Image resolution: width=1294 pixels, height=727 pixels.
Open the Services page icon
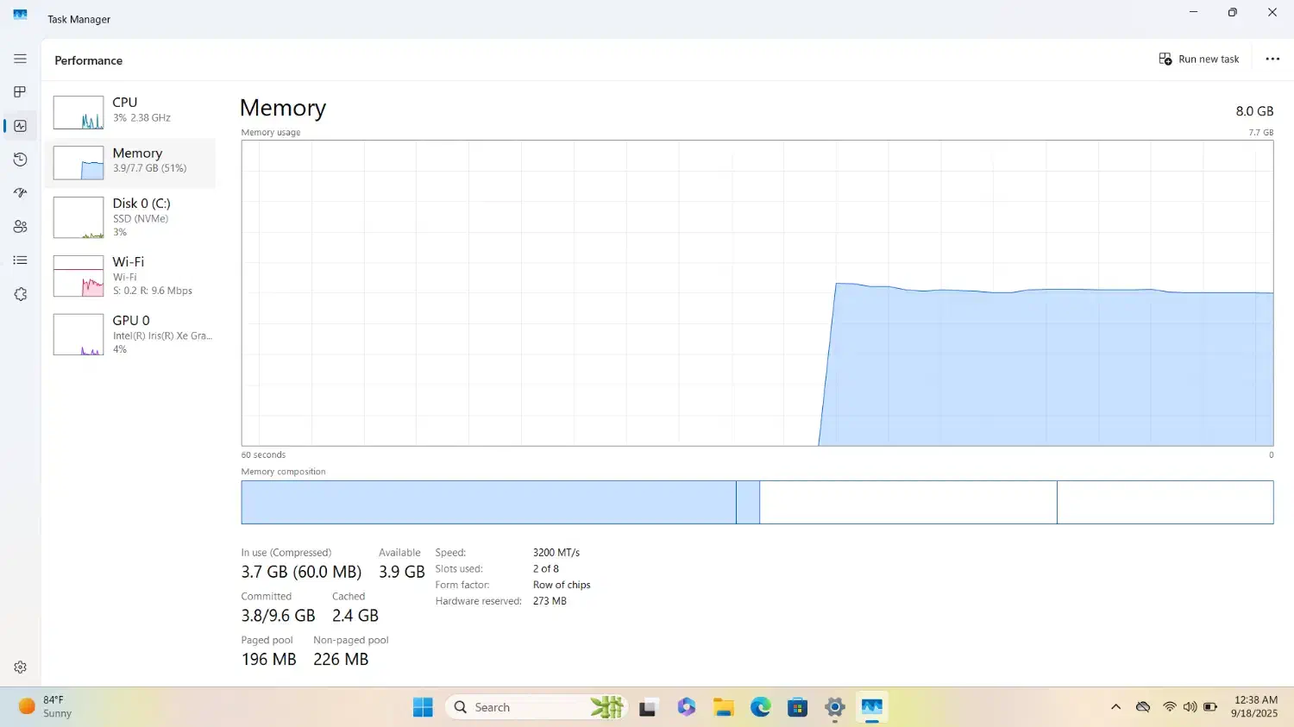point(20,294)
